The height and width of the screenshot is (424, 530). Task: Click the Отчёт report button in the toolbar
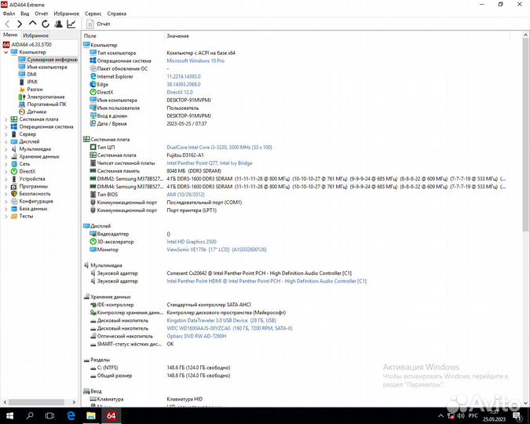(98, 24)
